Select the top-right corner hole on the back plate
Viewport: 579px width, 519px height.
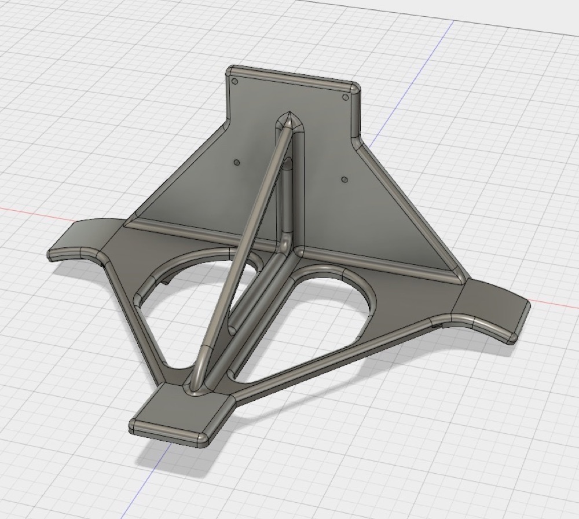click(x=346, y=97)
